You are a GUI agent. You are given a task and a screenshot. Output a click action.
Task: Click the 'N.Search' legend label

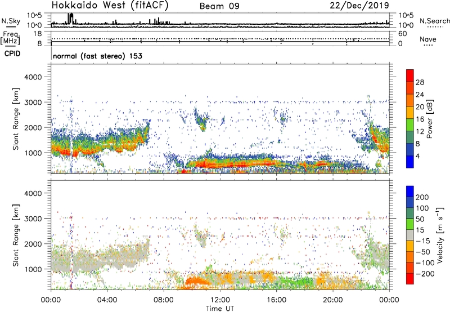434,21
